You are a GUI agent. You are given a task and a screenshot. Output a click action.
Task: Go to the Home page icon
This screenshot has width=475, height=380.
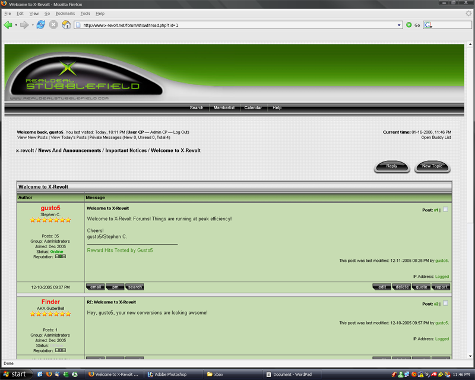coord(66,25)
